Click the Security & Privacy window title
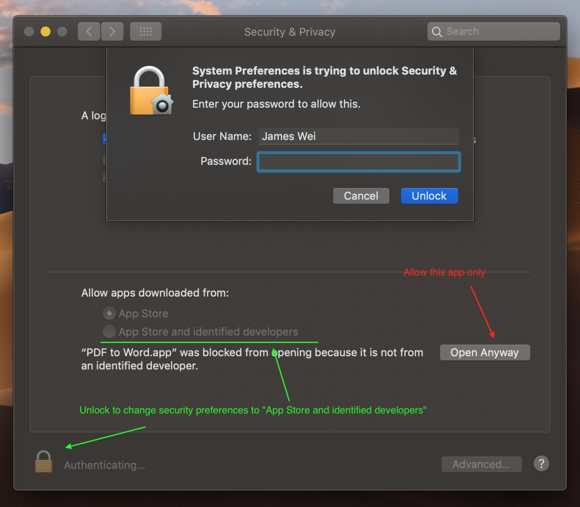Viewport: 580px width, 507px height. pos(290,32)
